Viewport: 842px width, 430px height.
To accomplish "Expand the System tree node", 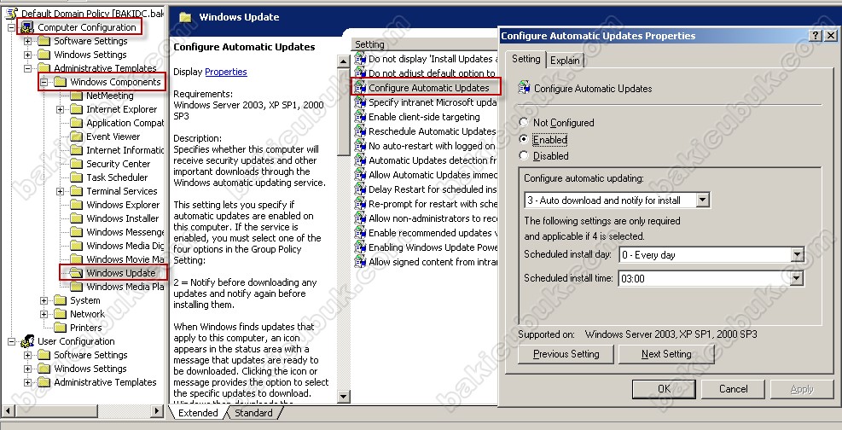I will pyautogui.click(x=44, y=300).
